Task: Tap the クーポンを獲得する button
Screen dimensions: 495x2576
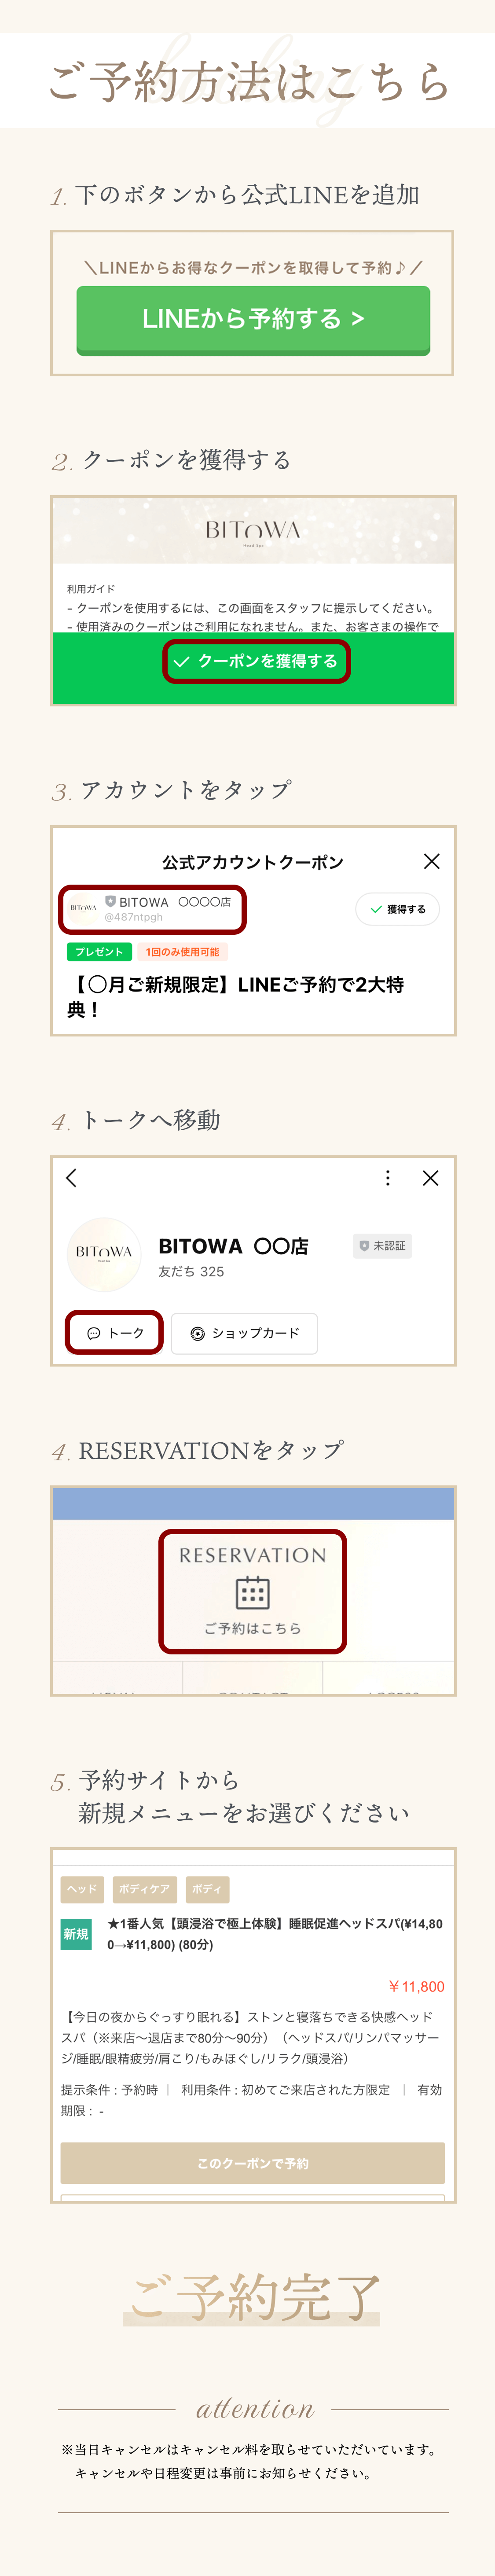Action: (253, 661)
